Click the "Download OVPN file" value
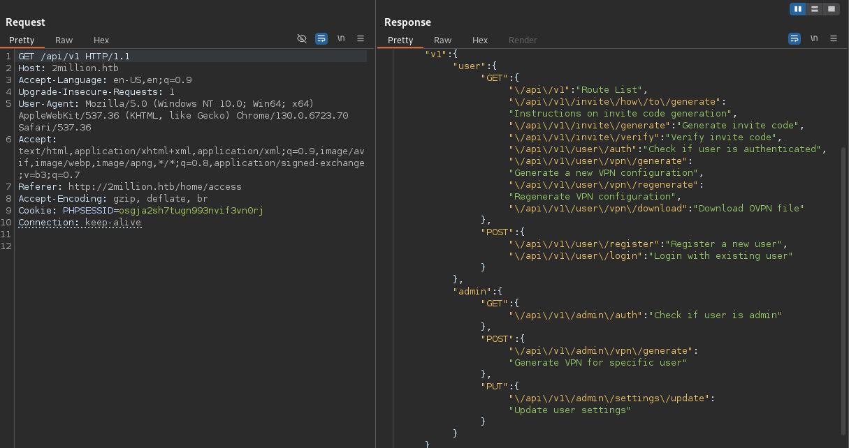Viewport: 849px width, 448px height. click(749, 208)
